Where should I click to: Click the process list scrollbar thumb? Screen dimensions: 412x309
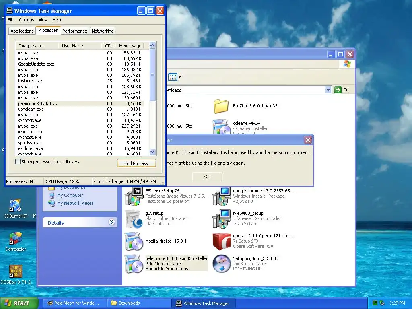coord(152,75)
